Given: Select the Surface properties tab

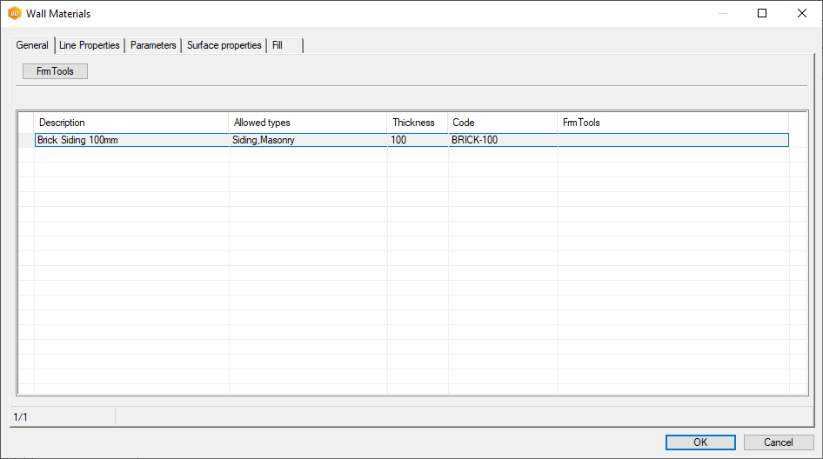Looking at the screenshot, I should 224,45.
